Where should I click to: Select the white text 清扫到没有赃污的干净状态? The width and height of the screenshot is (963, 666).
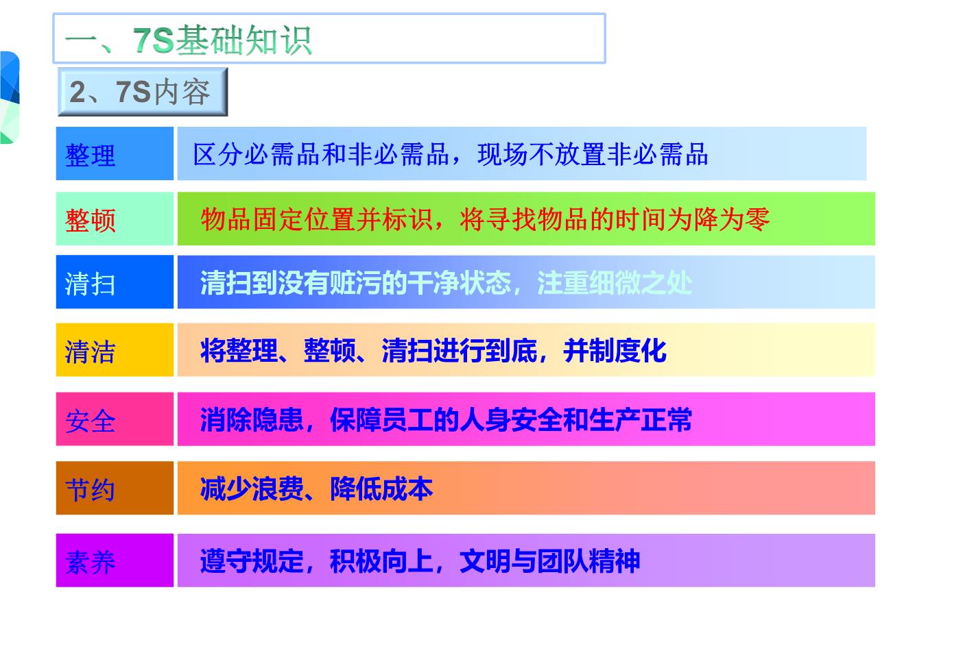pos(355,282)
